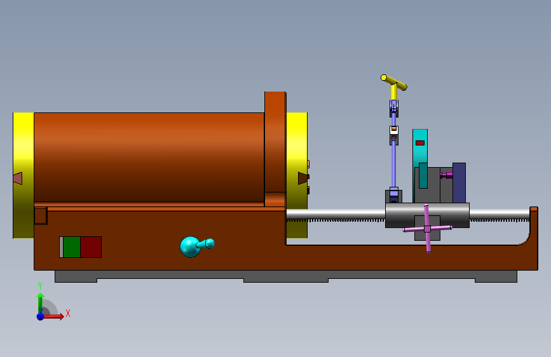Select the pink cross-shaped handwheel

(427, 229)
